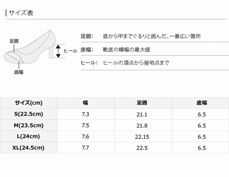
Task: Select the サイズ(cm) column header
Action: click(29, 103)
